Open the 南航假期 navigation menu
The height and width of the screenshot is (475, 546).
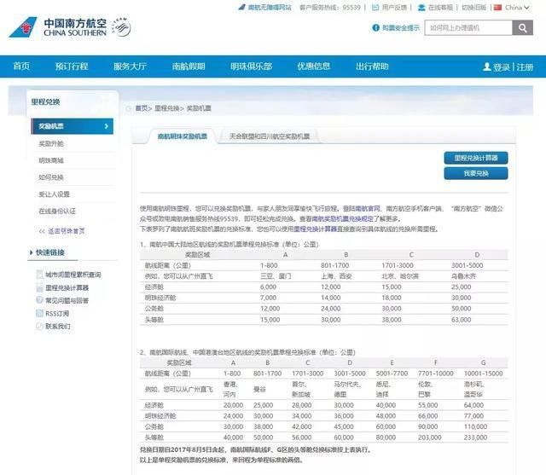click(189, 67)
